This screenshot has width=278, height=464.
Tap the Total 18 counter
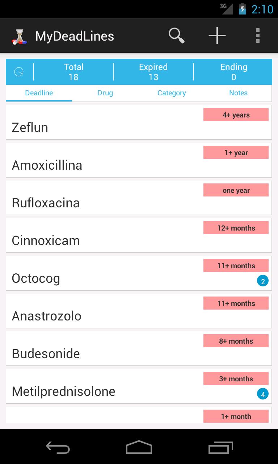73,72
